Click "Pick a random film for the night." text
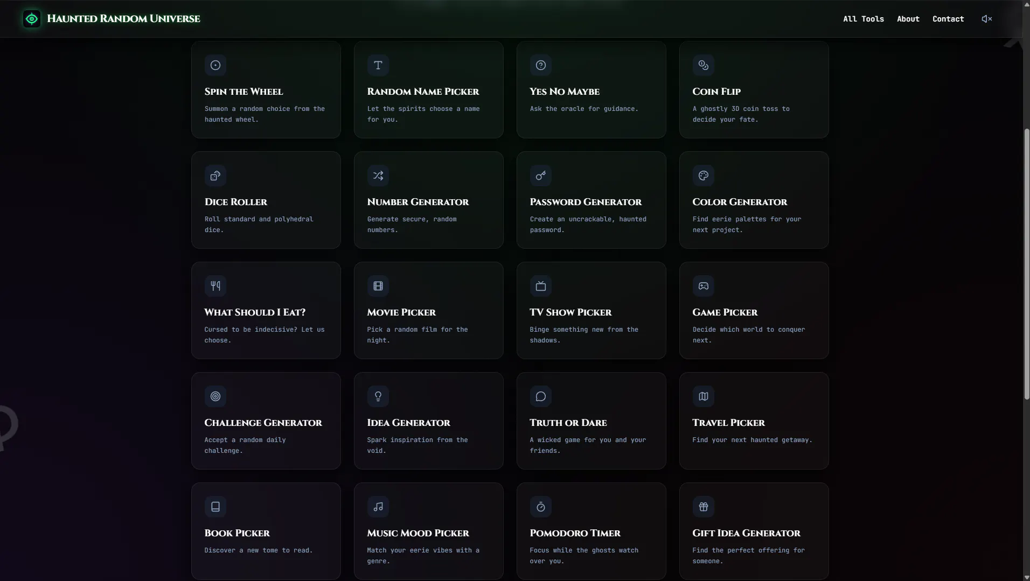Image resolution: width=1030 pixels, height=581 pixels. coord(417,335)
